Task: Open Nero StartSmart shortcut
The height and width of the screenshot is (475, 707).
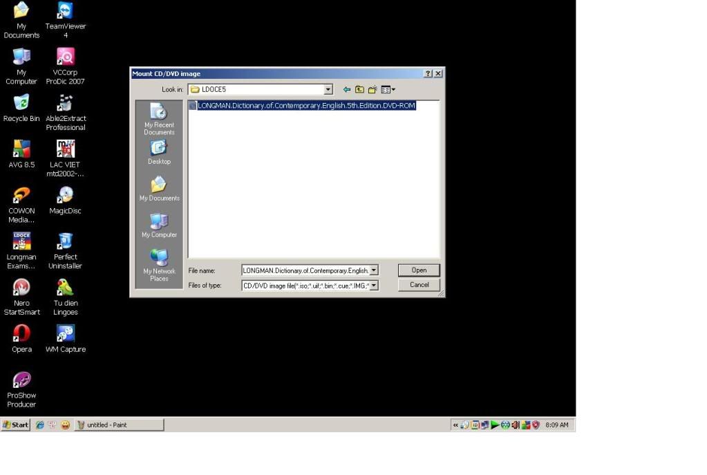Action: [x=21, y=297]
